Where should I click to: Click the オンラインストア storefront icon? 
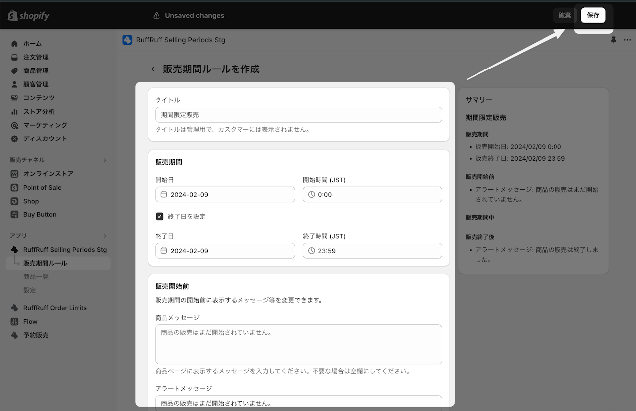(14, 174)
